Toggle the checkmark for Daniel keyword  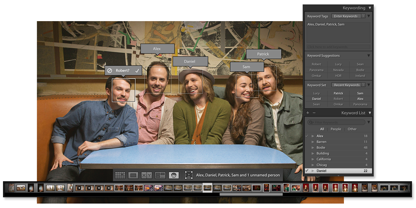(x=307, y=171)
